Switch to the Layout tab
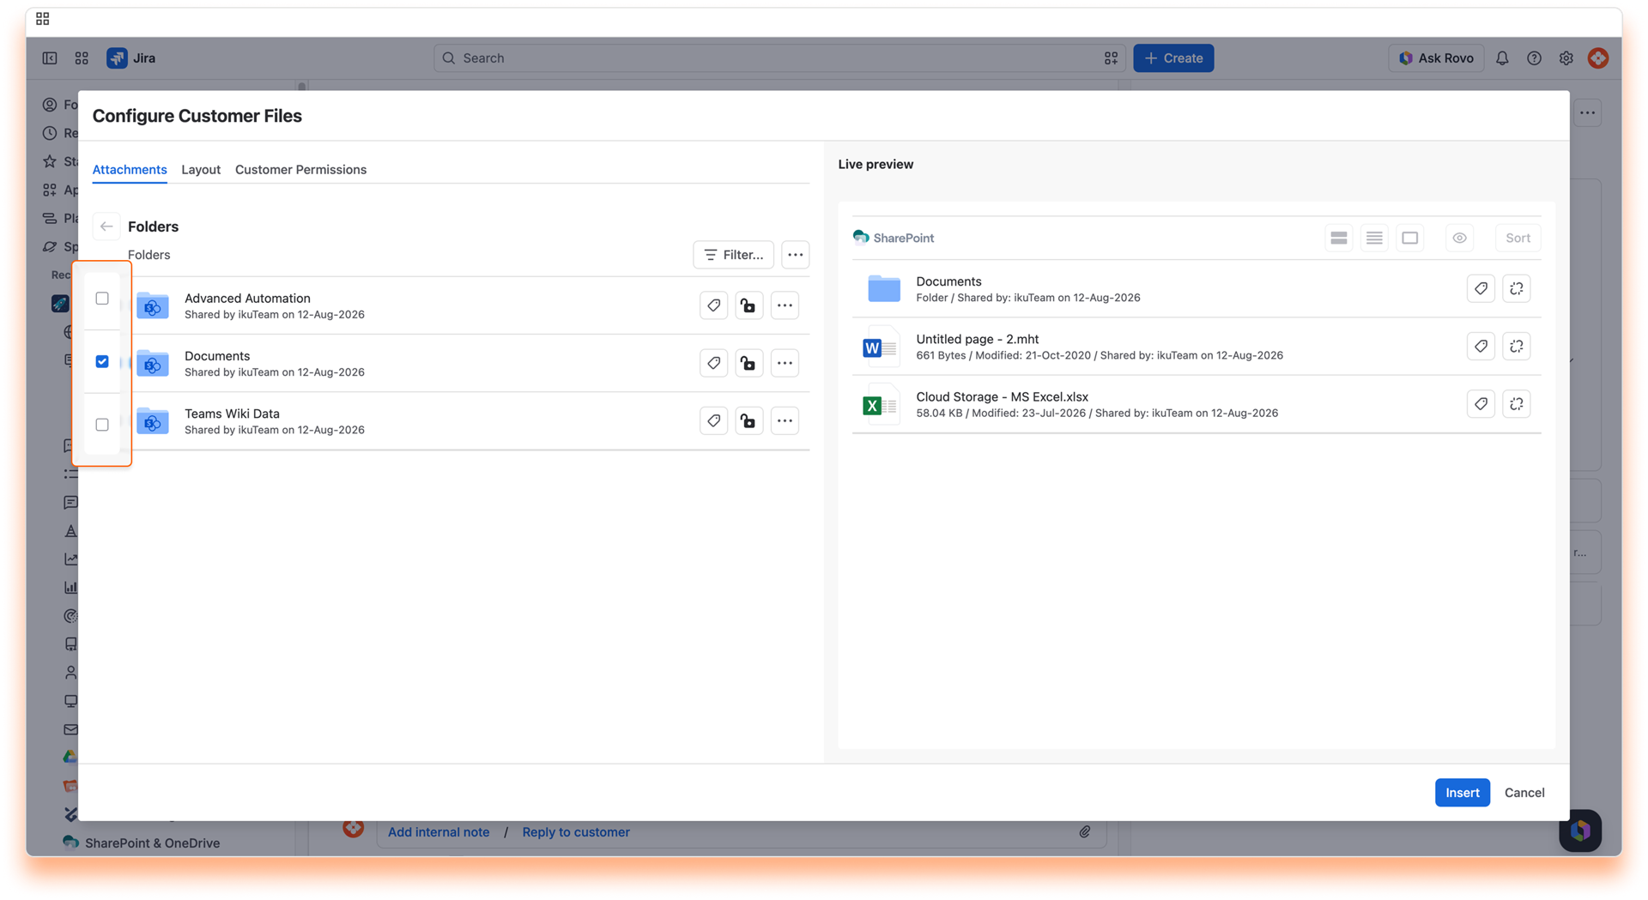Screen dimensions: 1648x900 click(x=201, y=170)
